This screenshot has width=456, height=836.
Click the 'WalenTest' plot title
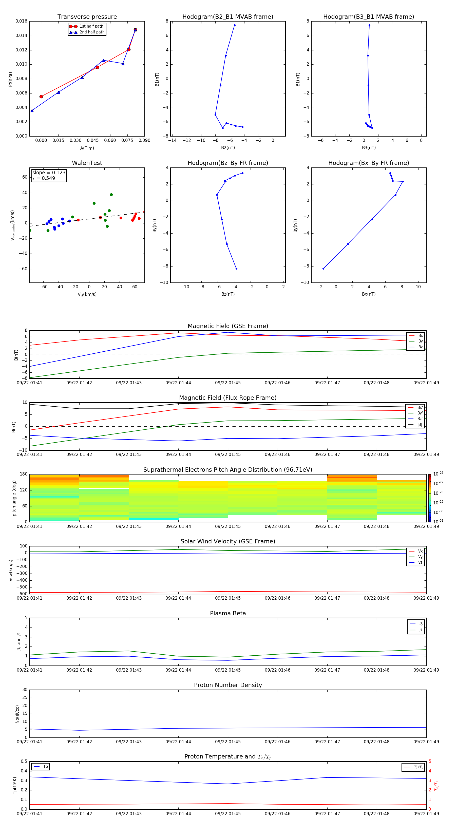pyautogui.click(x=87, y=163)
